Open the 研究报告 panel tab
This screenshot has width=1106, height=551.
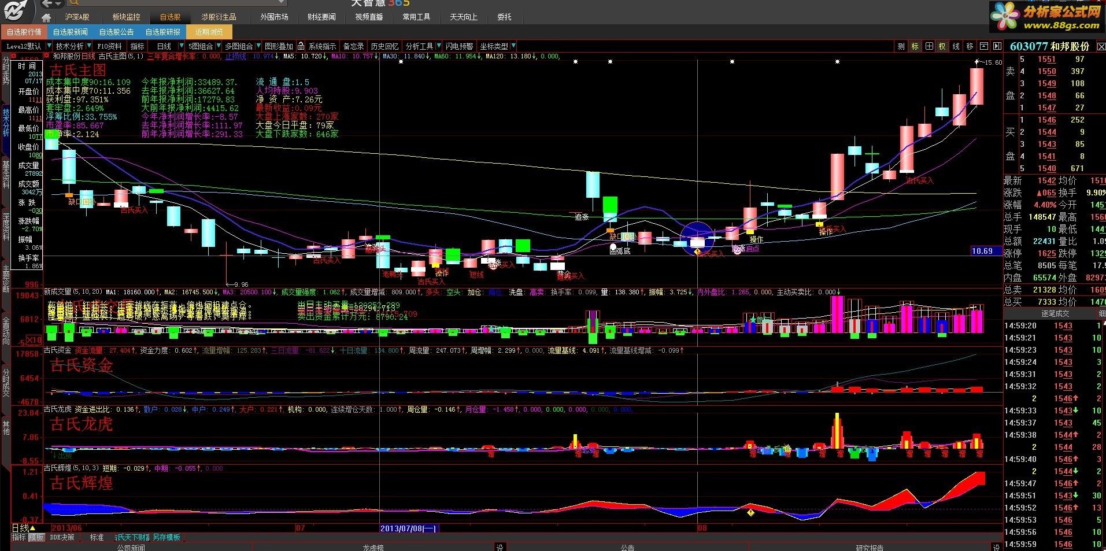coord(870,547)
